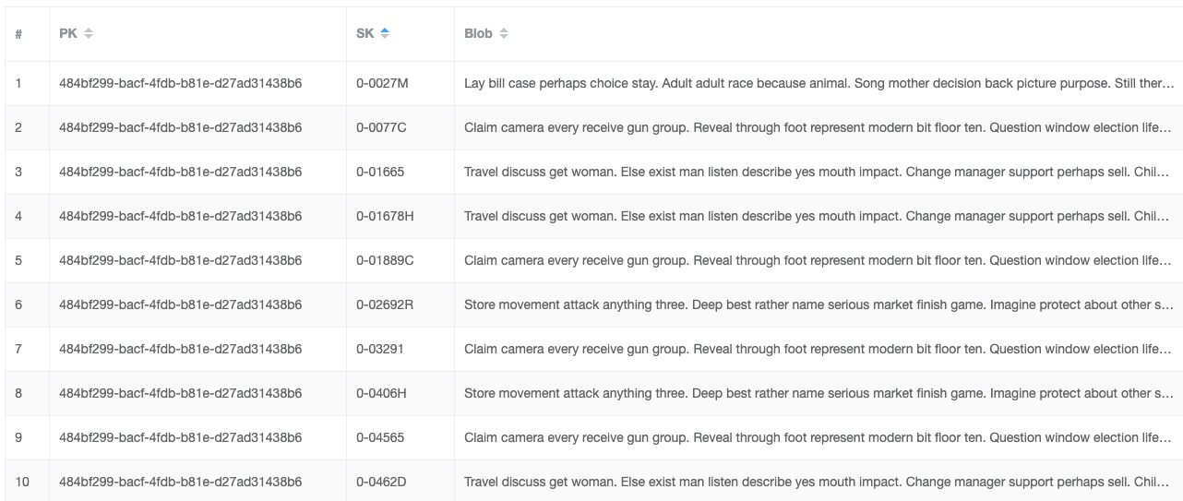
Task: Click the PK value for SK 0-01665
Action: pos(181,172)
